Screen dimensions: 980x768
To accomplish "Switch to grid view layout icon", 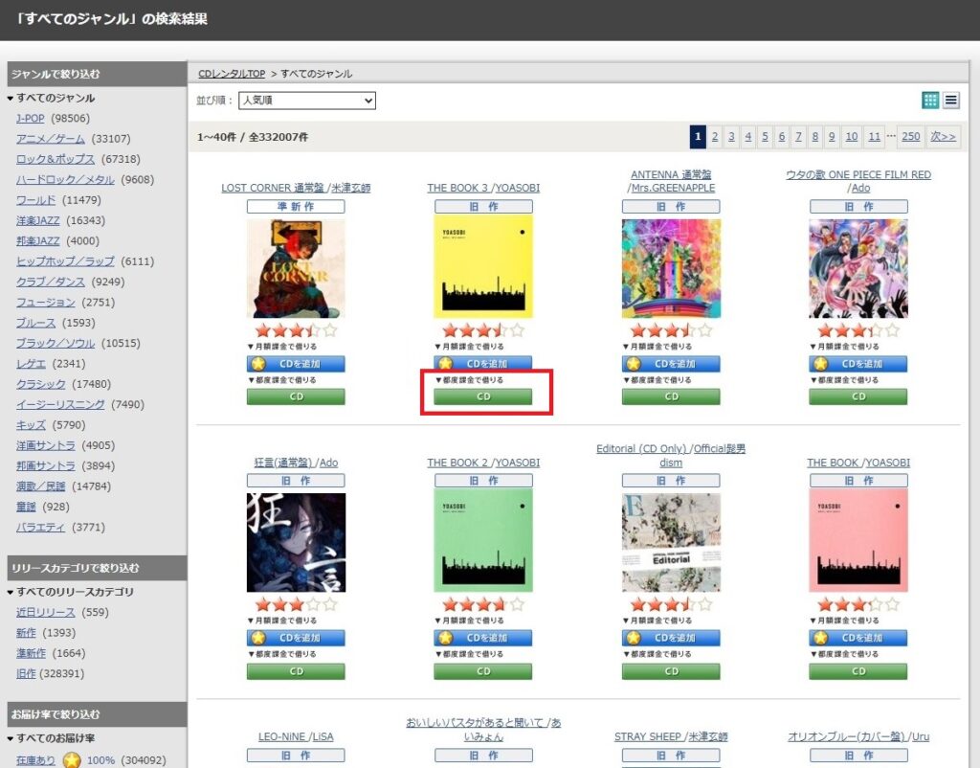I will (x=930, y=100).
